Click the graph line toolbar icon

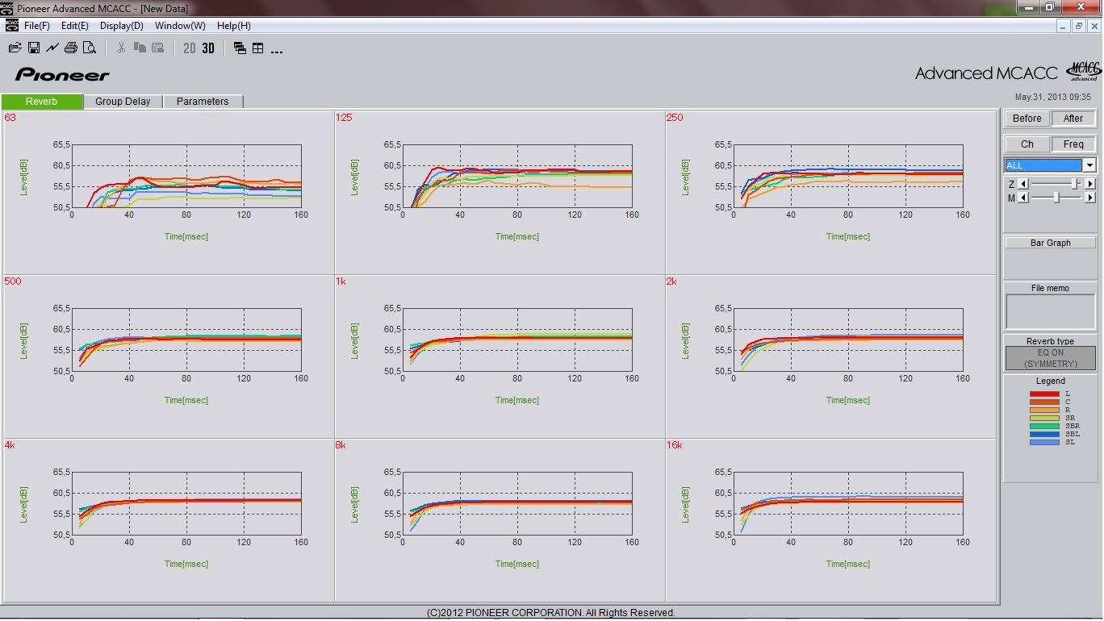point(52,48)
